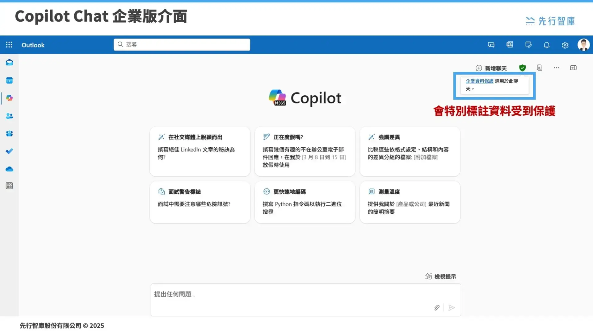Open the app launcher waffle grid
Viewport: 593px width, 333px height.
click(x=9, y=45)
